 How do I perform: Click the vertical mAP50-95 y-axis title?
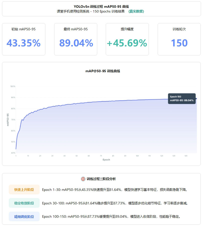8,120
